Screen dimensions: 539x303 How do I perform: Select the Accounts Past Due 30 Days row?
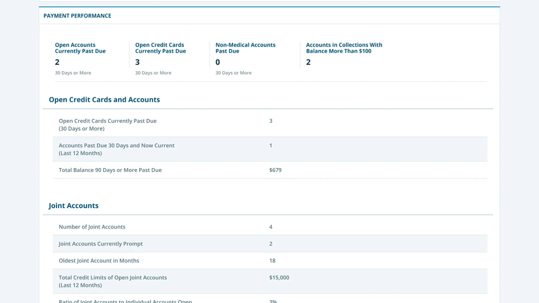click(x=116, y=149)
